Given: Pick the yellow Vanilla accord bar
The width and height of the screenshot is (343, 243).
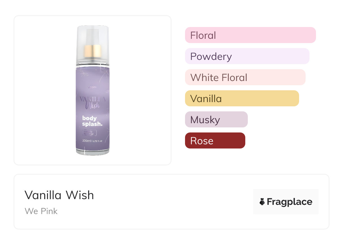Looking at the screenshot, I should (x=242, y=98).
